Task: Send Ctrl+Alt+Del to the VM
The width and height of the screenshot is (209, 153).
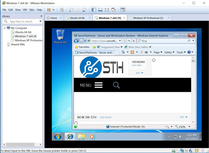Action: [62, 10]
